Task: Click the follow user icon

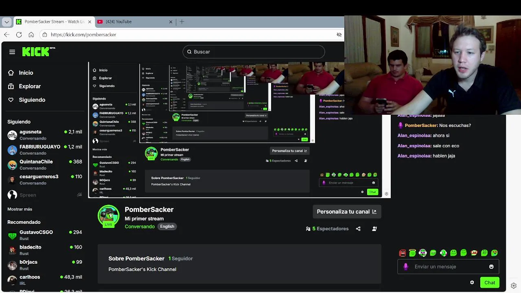Action: pos(374,229)
